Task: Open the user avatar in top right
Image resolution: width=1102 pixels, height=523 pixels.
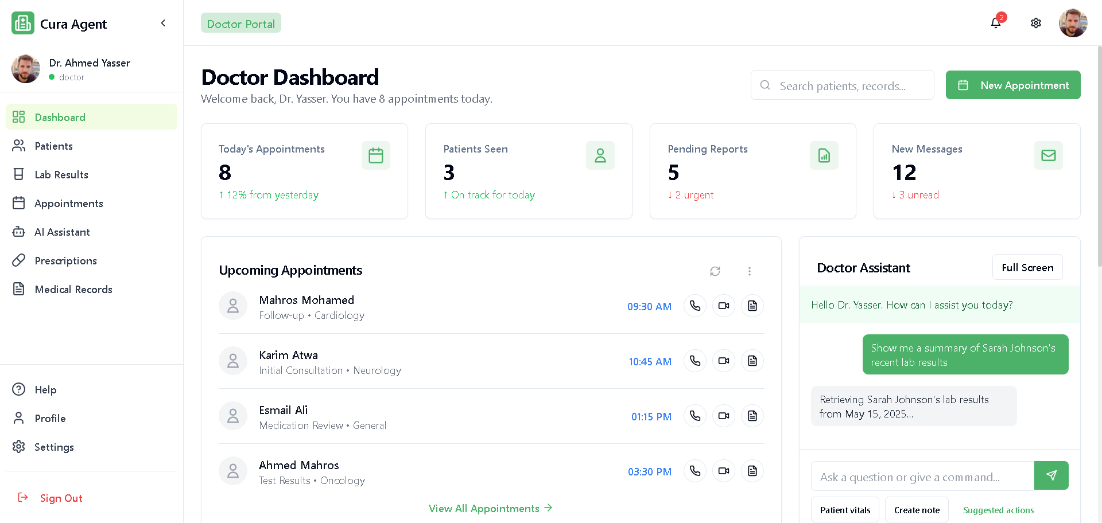Action: (1072, 23)
